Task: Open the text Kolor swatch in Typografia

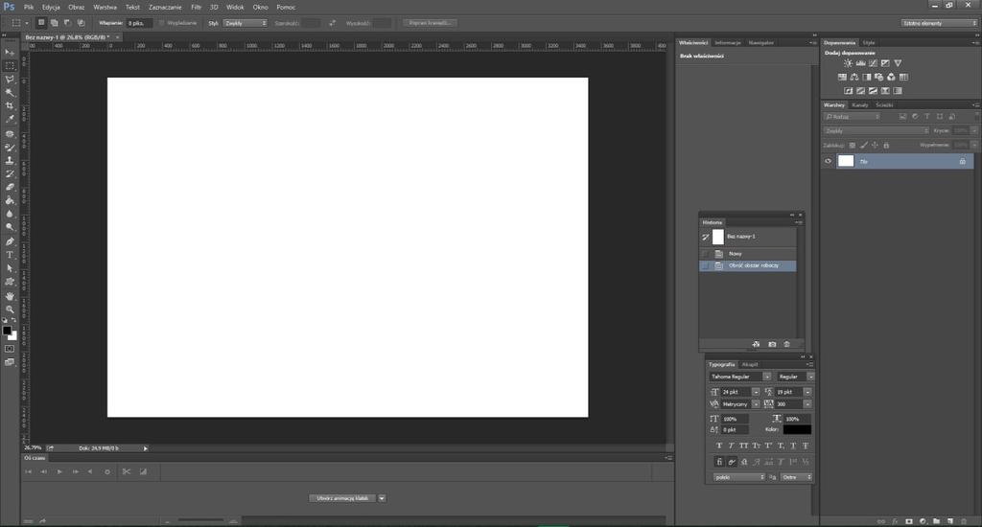Action: pyautogui.click(x=797, y=429)
